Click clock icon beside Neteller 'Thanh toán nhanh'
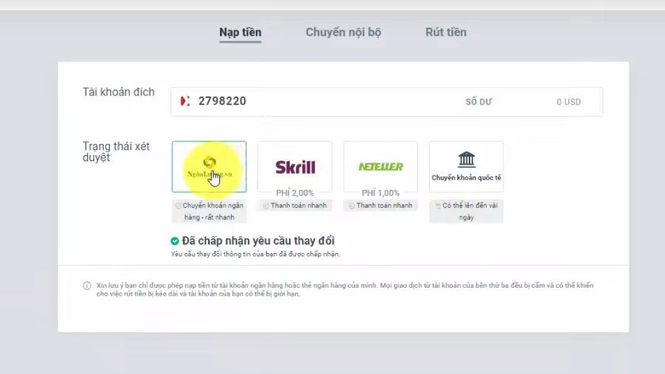 [x=351, y=206]
